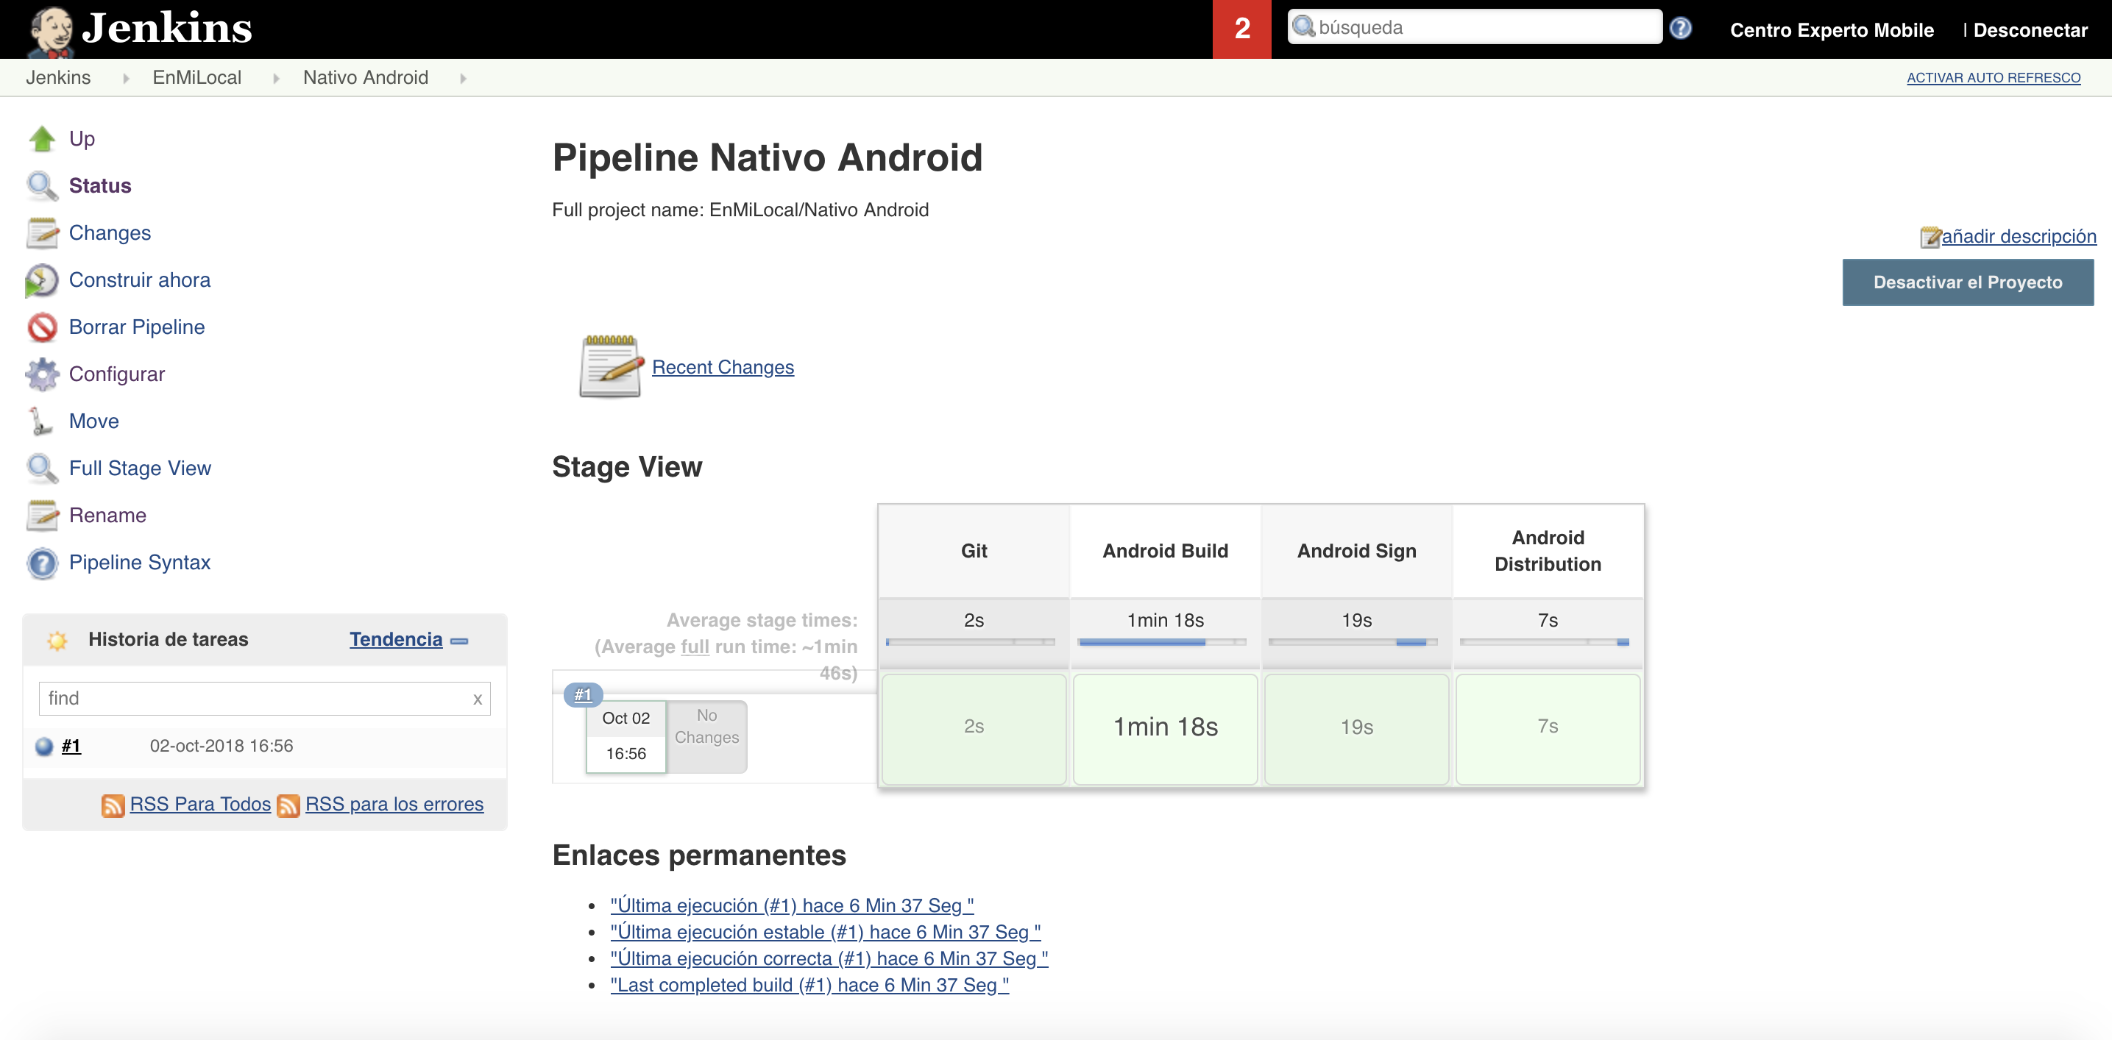Open the Pipeline Syntax link
Screen dimensions: 2112x1040
(x=139, y=563)
